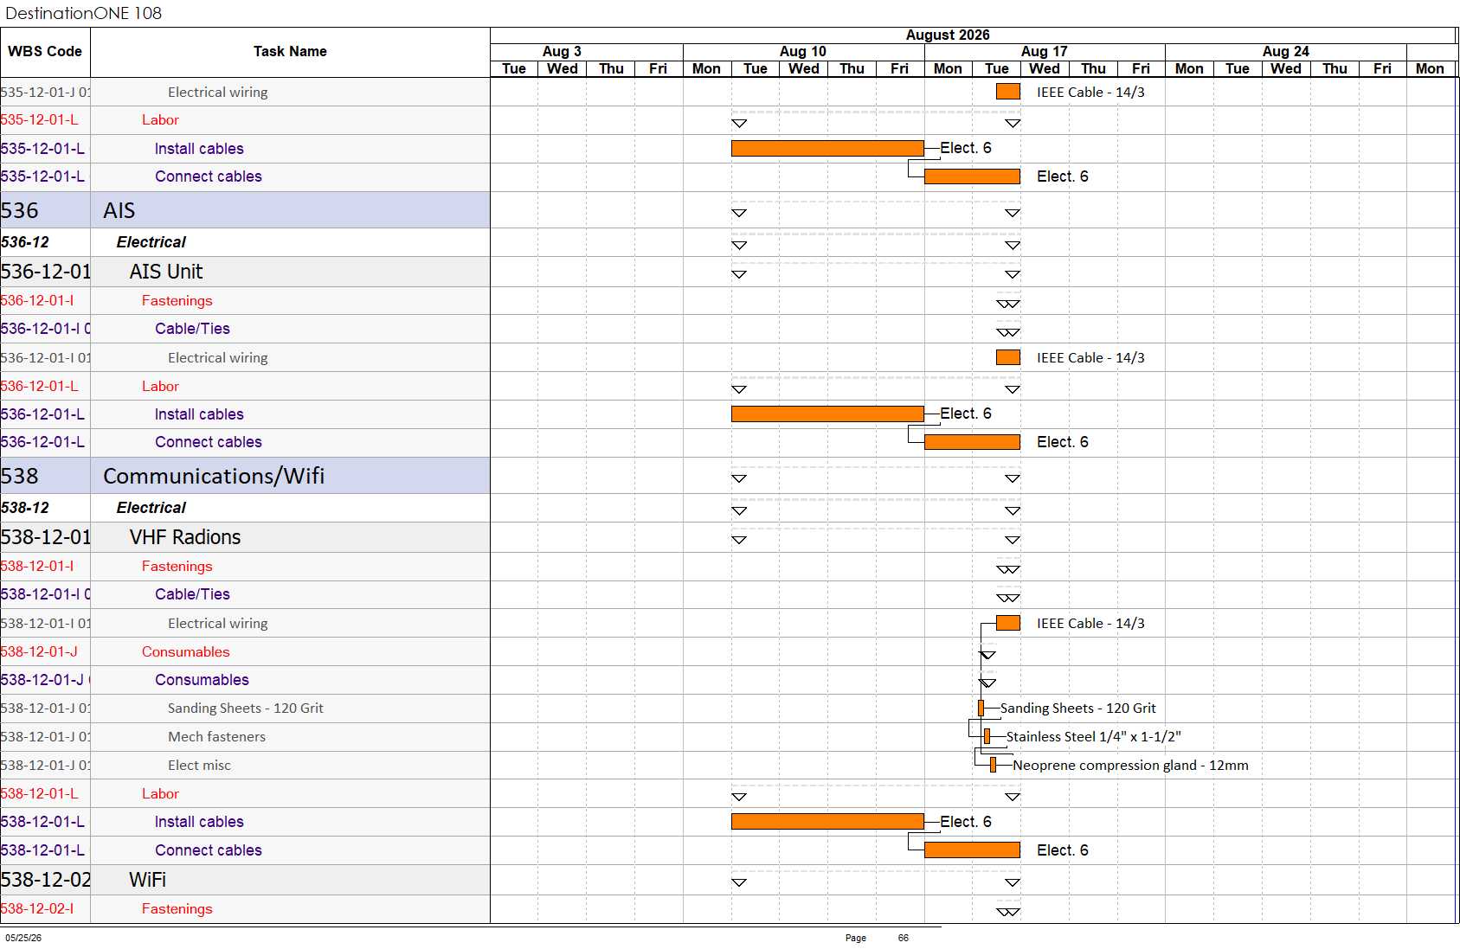Click the Communications/Wifi summary end marker triangle
The height and width of the screenshot is (949, 1460).
(1013, 478)
